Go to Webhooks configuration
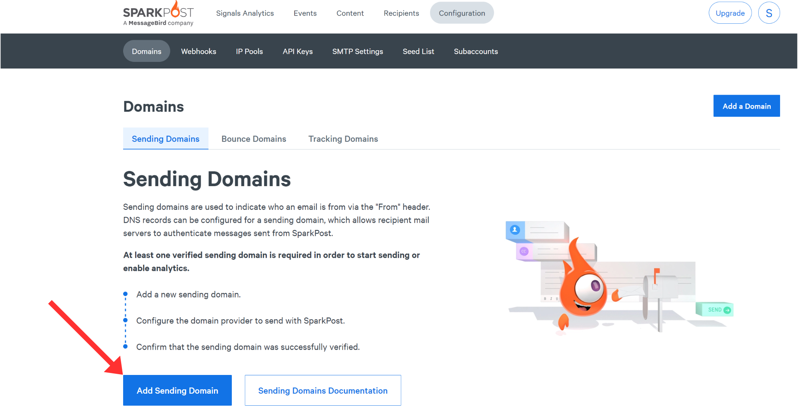Screen dimensions: 798x417 tap(198, 51)
